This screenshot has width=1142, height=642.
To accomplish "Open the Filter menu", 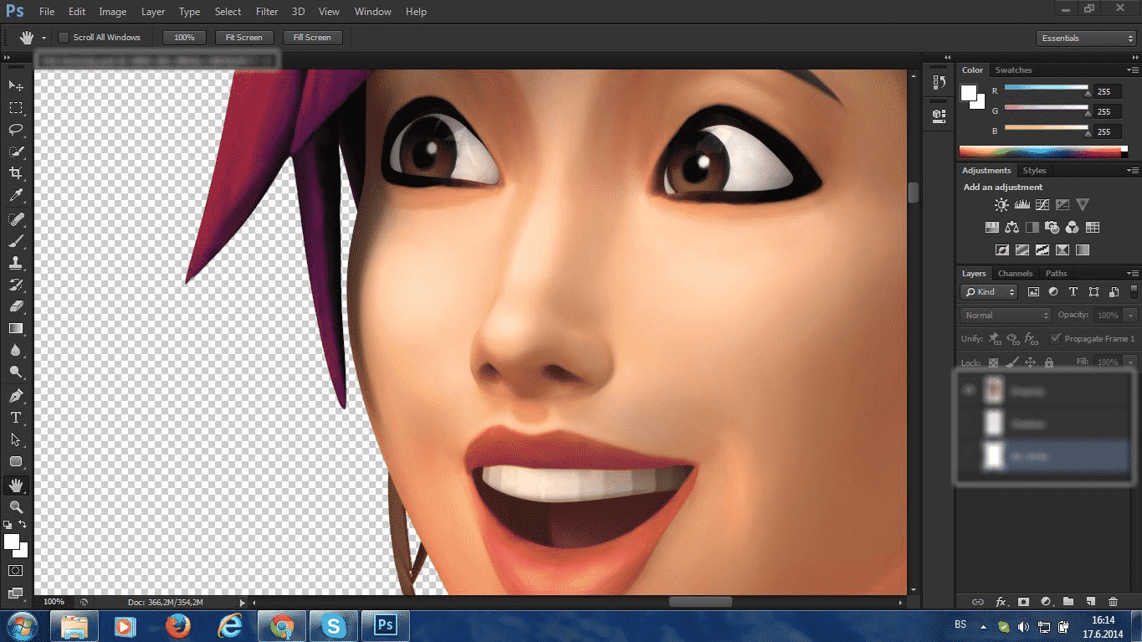I will click(267, 12).
